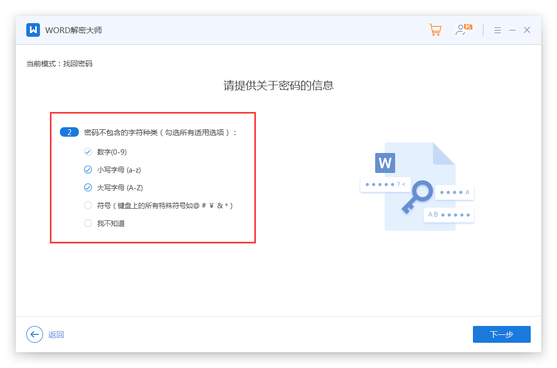557x368 pixels.
Task: Minimize the window with the dash button
Action: pos(512,30)
